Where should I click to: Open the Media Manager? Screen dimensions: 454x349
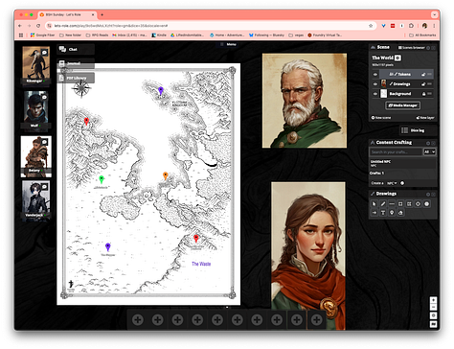coord(402,105)
